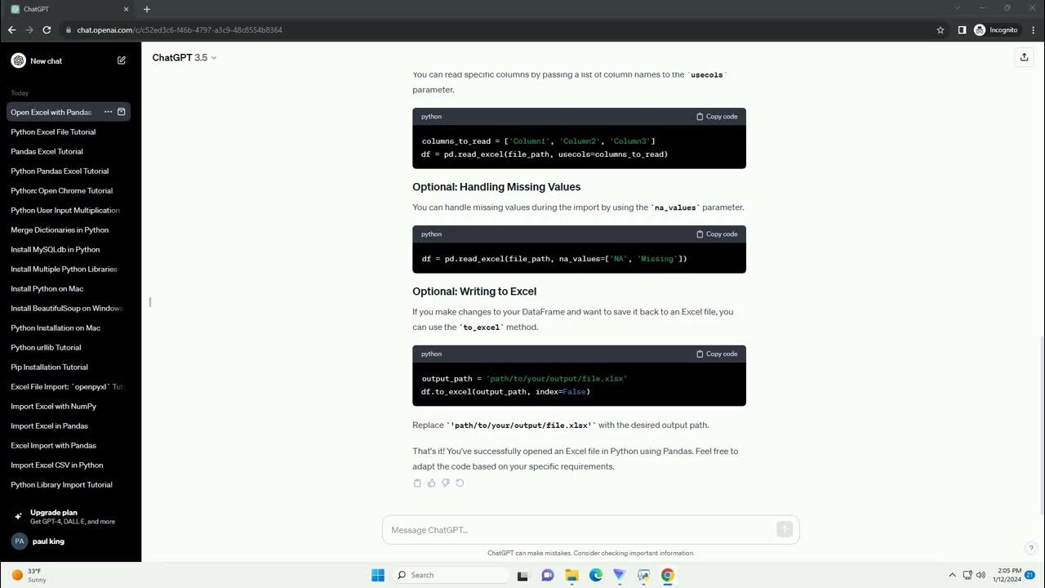
Task: Copy code of the na_values snippet
Action: [x=717, y=234]
